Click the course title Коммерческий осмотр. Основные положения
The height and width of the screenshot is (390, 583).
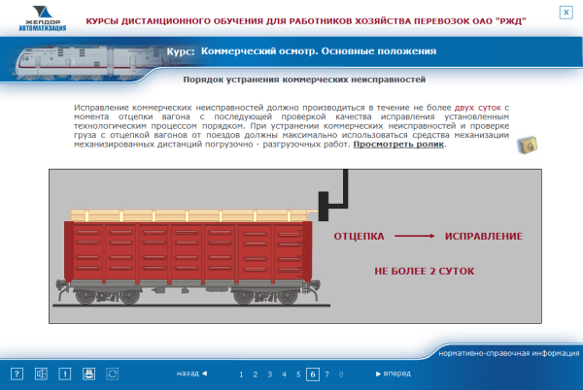point(319,51)
